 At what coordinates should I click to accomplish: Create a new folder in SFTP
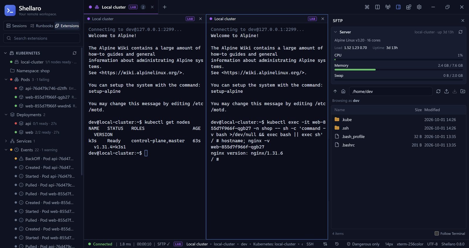pos(463,91)
